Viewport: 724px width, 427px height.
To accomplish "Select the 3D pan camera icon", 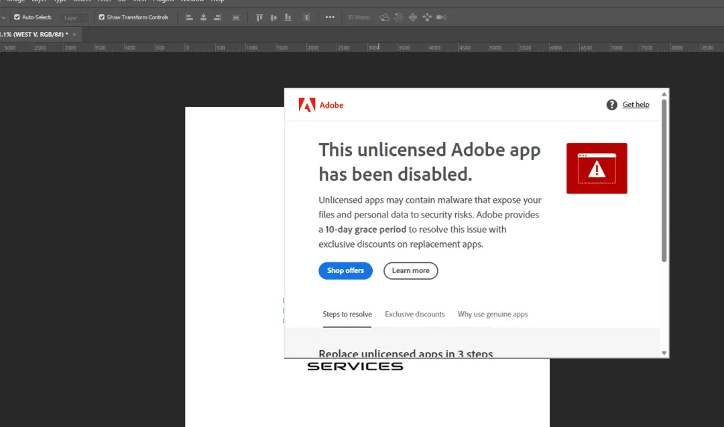I will coord(413,17).
